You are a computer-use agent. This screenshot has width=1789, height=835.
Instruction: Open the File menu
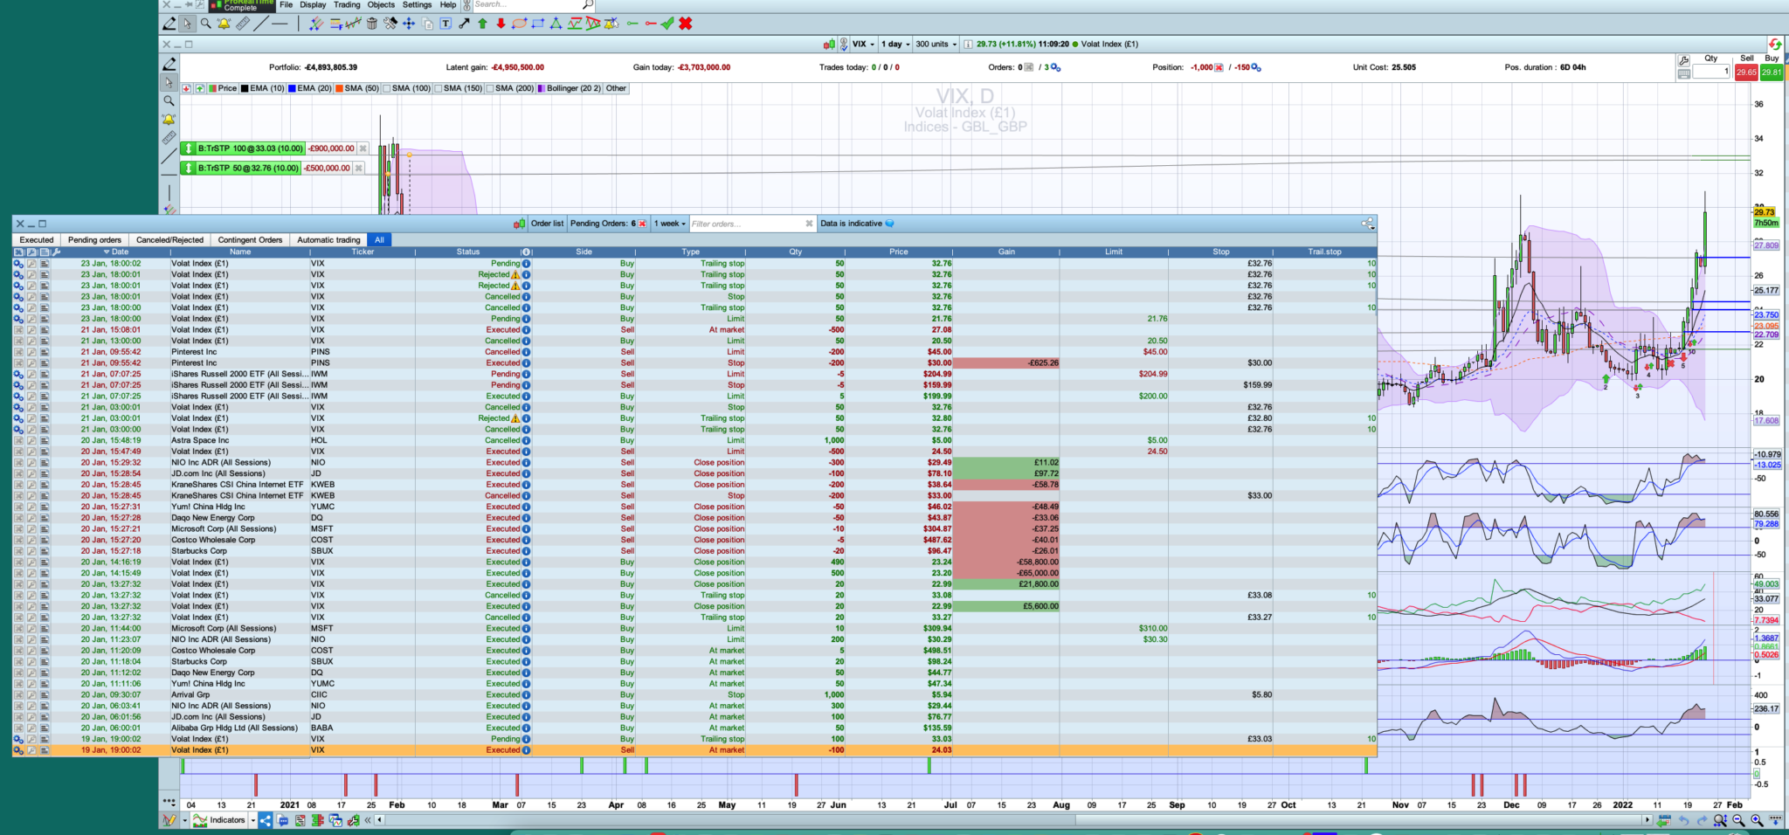(286, 4)
